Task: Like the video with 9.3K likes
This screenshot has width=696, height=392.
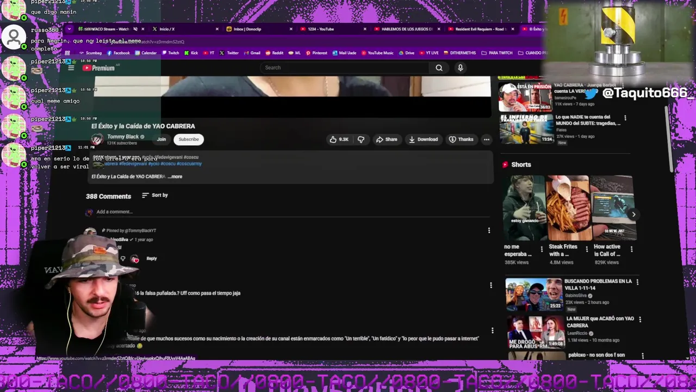Action: (339, 139)
